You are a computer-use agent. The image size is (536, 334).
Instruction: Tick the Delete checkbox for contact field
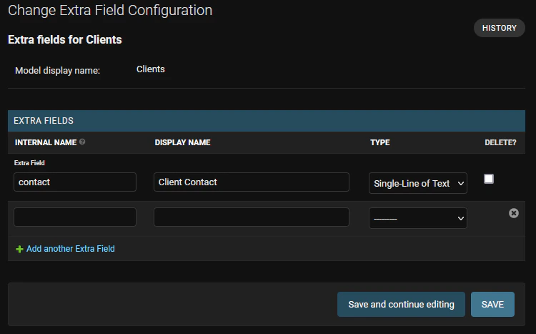pos(489,179)
